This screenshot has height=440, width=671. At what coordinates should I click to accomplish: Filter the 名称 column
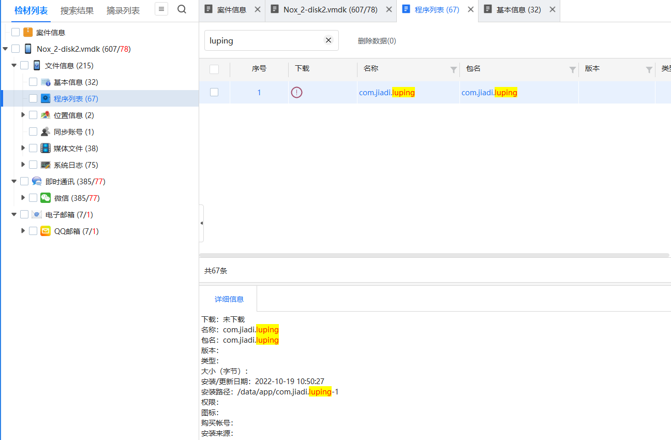point(454,70)
